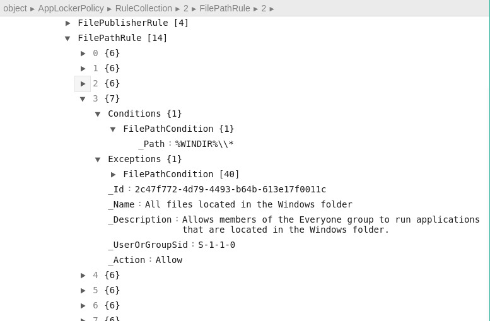Expand array item 6
This screenshot has height=321, width=490.
click(83, 306)
